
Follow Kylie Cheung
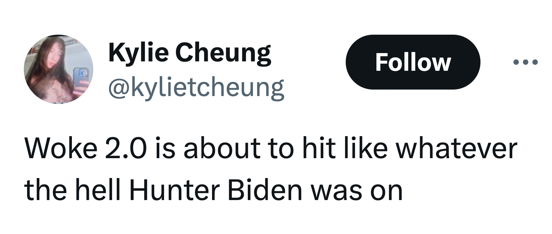click(x=413, y=62)
